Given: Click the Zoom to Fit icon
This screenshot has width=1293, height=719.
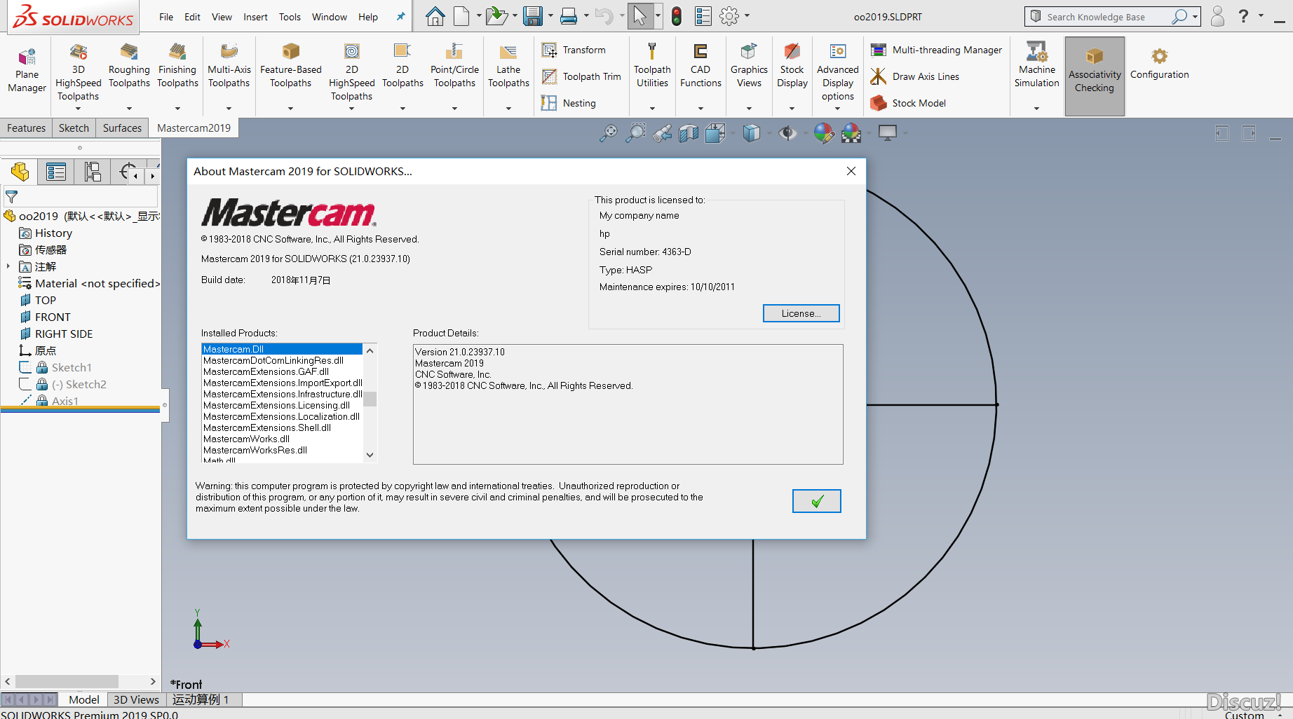Looking at the screenshot, I should [608, 133].
